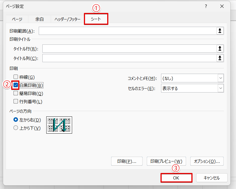Uncheck the 白黒印刷 checkbox
Image resolution: width=236 pixels, height=189 pixels.
point(15,85)
